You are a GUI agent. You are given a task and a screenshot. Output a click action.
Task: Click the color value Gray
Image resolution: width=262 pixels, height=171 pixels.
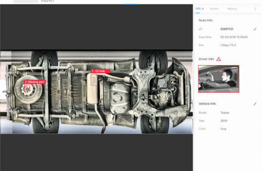click(x=223, y=129)
